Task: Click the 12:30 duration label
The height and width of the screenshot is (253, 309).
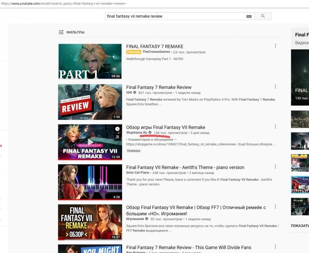Action: [x=115, y=157]
